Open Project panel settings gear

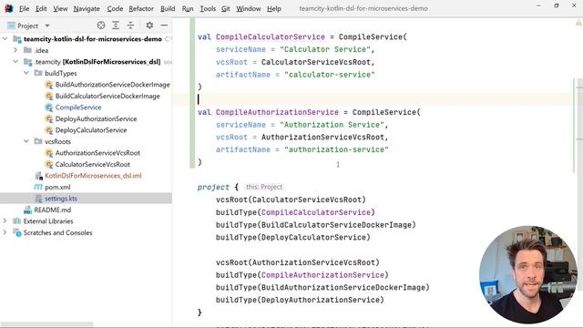click(149, 26)
